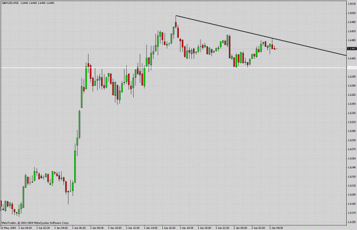Click the 1.6380 price scale label
The width and height of the screenshot is (357, 230).
[x=352, y=86]
